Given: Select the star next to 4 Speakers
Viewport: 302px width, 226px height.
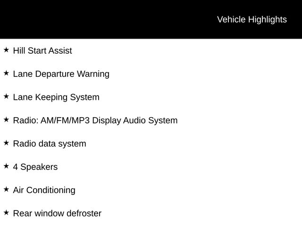Looking at the screenshot, I should point(6,166).
